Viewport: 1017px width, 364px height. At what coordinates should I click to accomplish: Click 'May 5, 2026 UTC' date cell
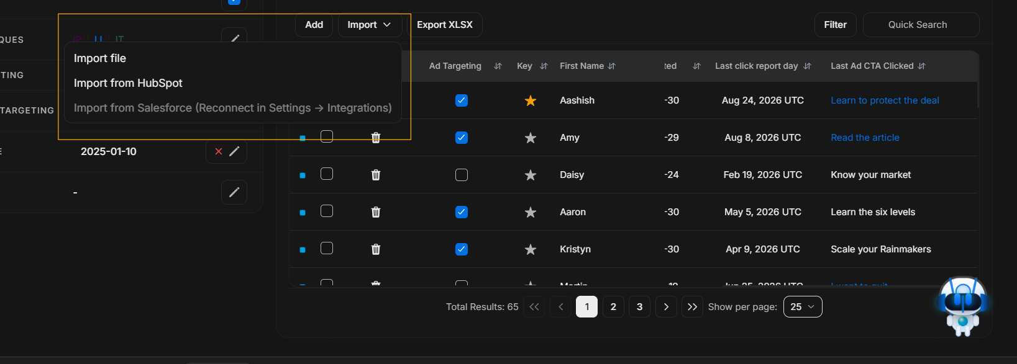763,212
